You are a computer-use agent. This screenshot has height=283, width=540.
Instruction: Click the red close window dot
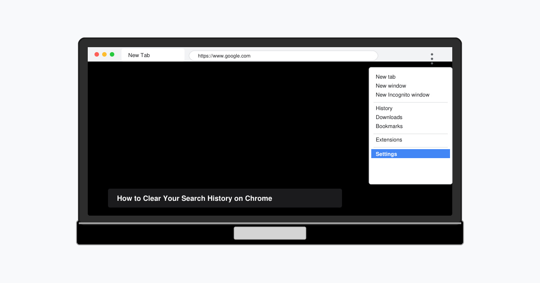point(97,54)
